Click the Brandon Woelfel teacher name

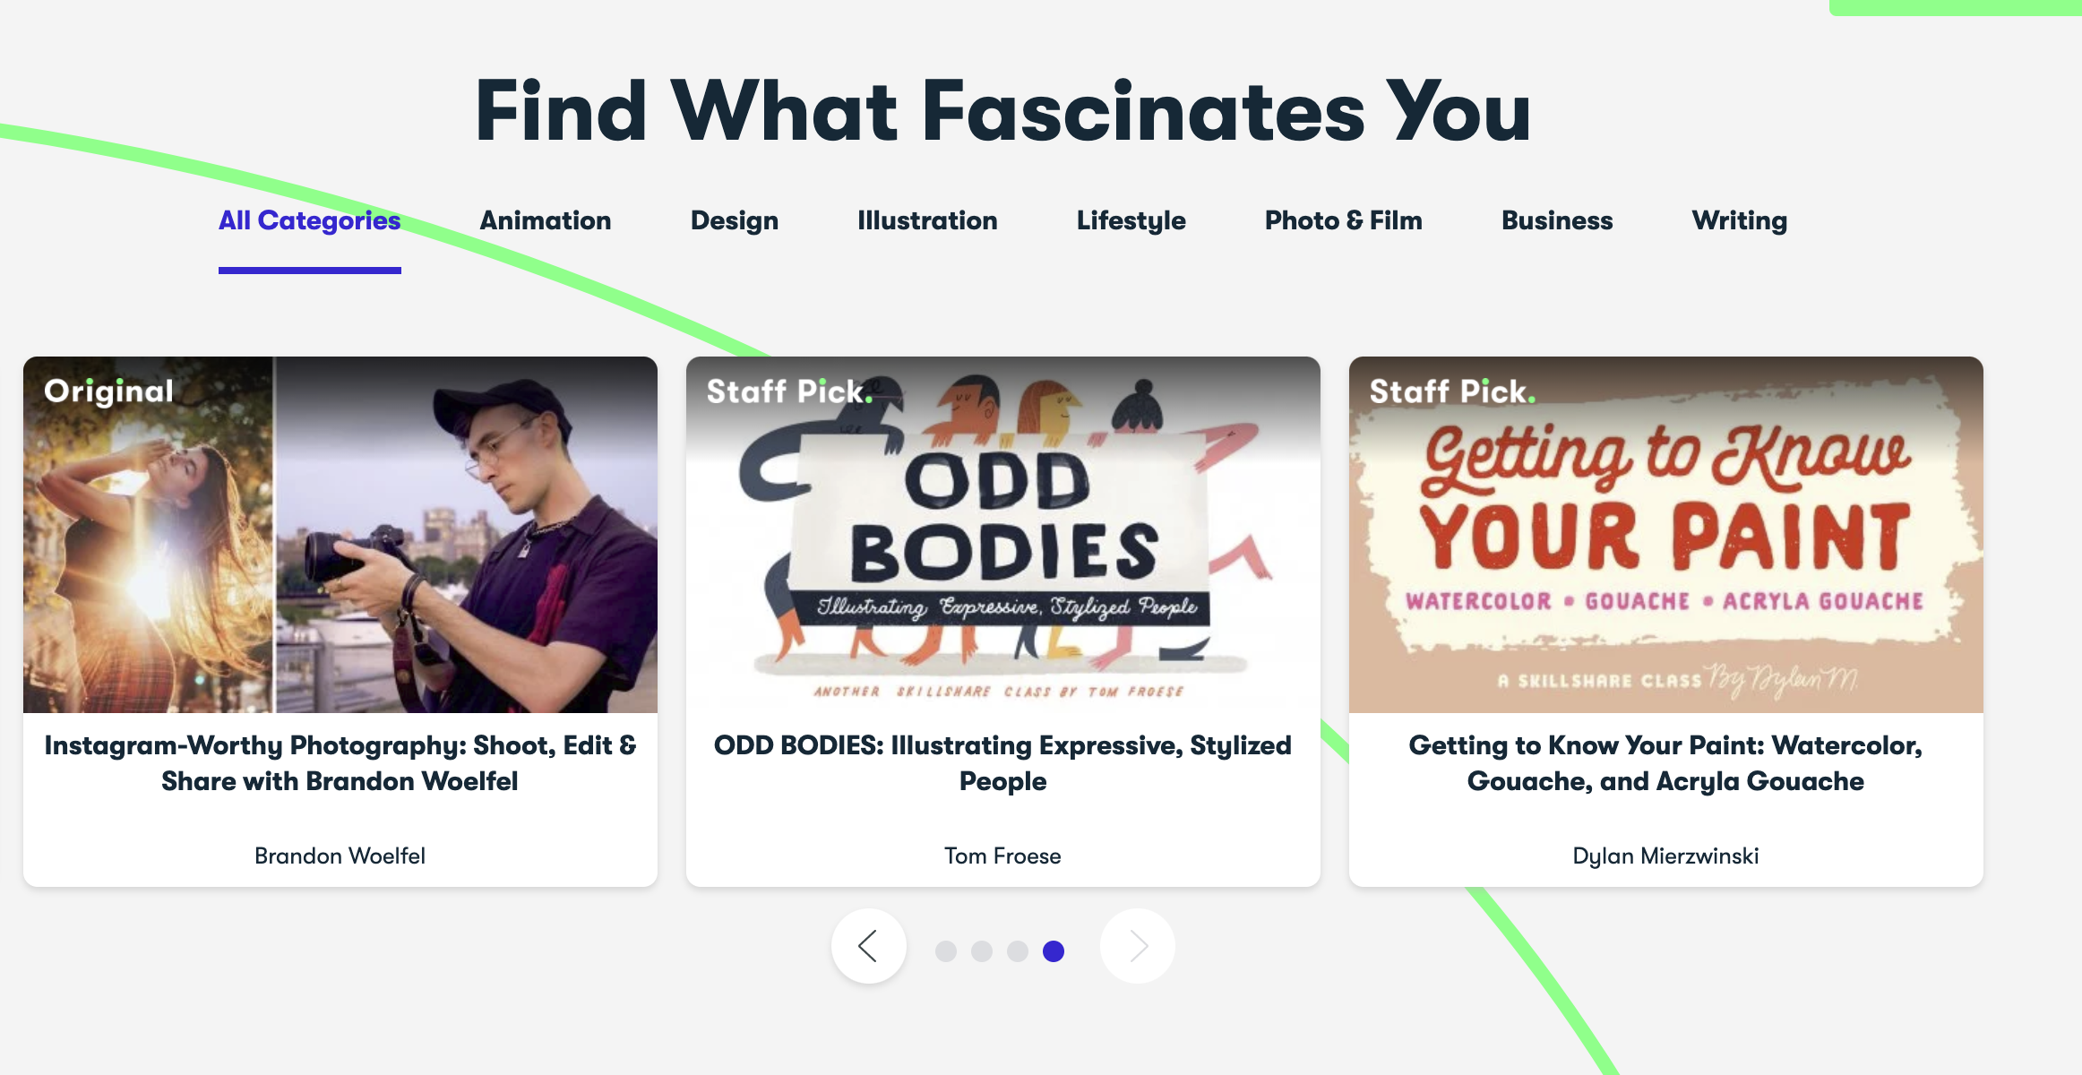[x=340, y=856]
